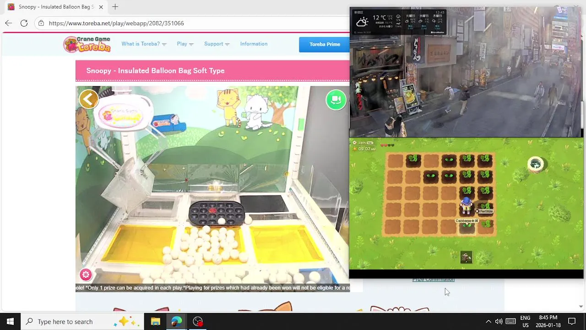586x330 pixels.
Task: Click the Snoopy Insulated Balloon Bag heading
Action: (x=155, y=71)
